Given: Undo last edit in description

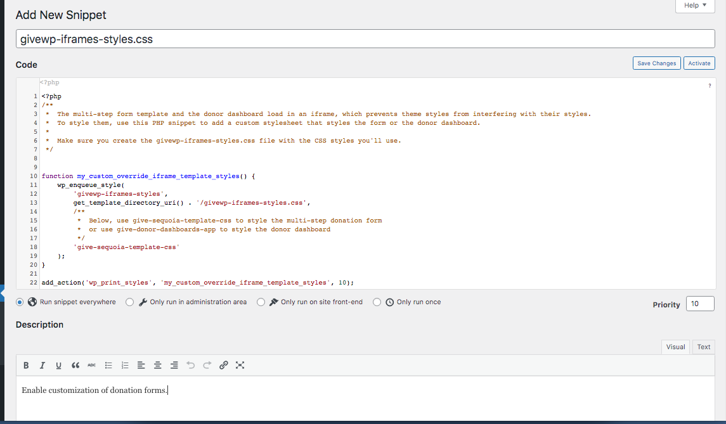Looking at the screenshot, I should click(191, 365).
